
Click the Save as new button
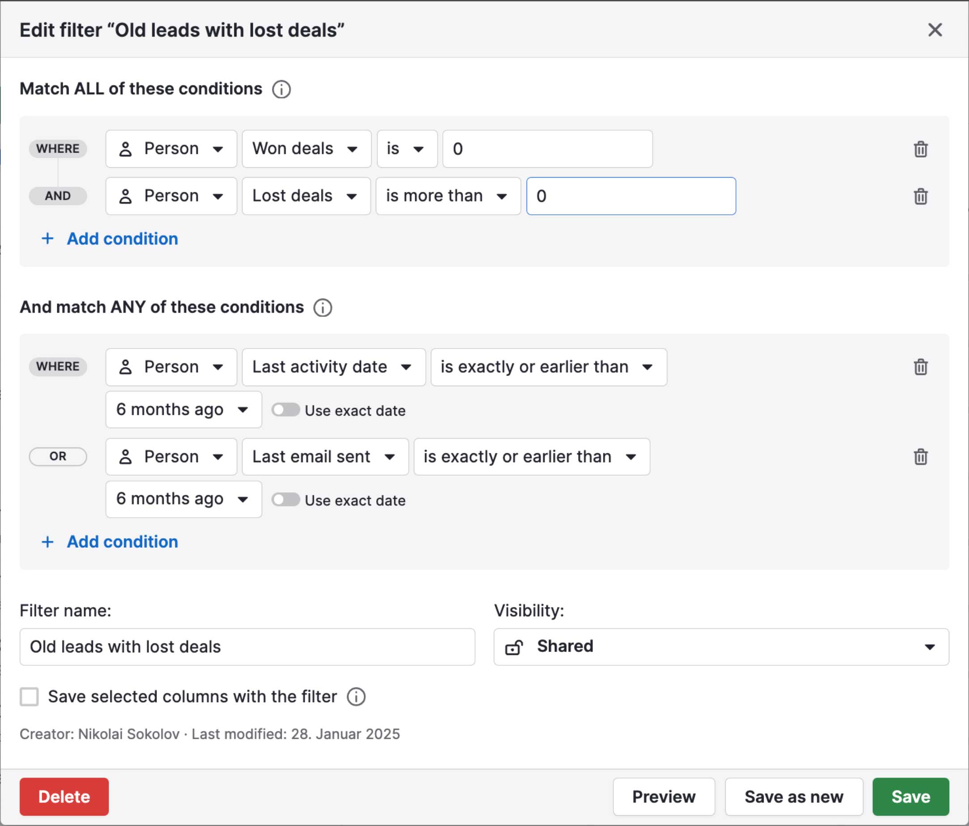tap(793, 797)
